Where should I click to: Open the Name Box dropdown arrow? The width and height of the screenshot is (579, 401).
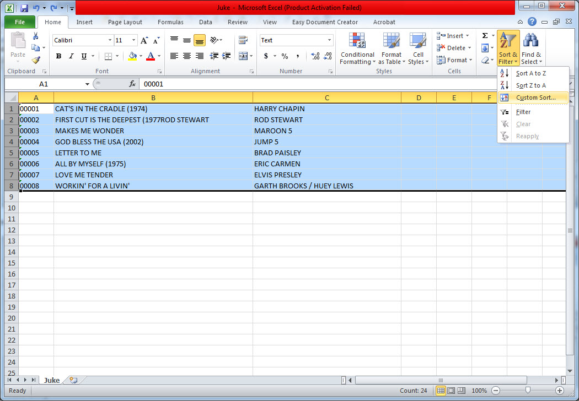(87, 84)
